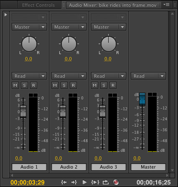Click the Audio 2 track name field
Viewport: 178px width, 187px height.
69,167
